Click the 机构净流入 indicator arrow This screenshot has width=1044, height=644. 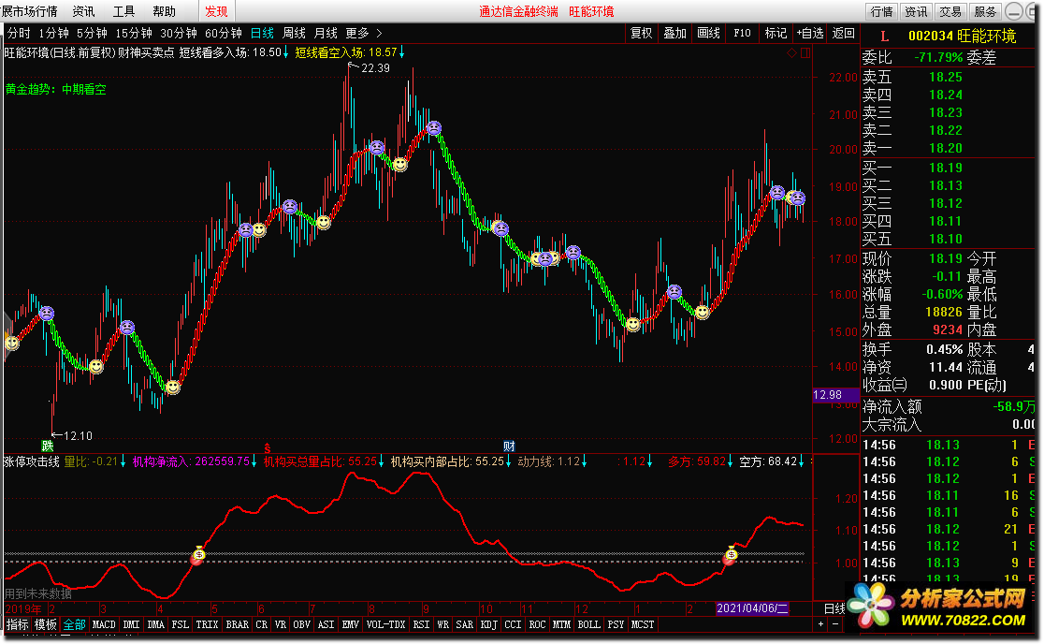point(254,461)
